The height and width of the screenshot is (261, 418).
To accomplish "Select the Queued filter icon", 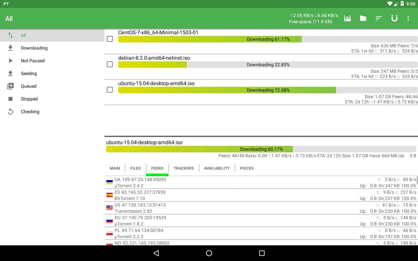I will click(10, 86).
